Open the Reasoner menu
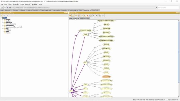Viewport: 180px width, 101px height. point(16,4)
